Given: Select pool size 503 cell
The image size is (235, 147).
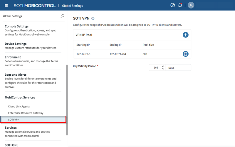Looking at the screenshot, I should click(145, 54).
